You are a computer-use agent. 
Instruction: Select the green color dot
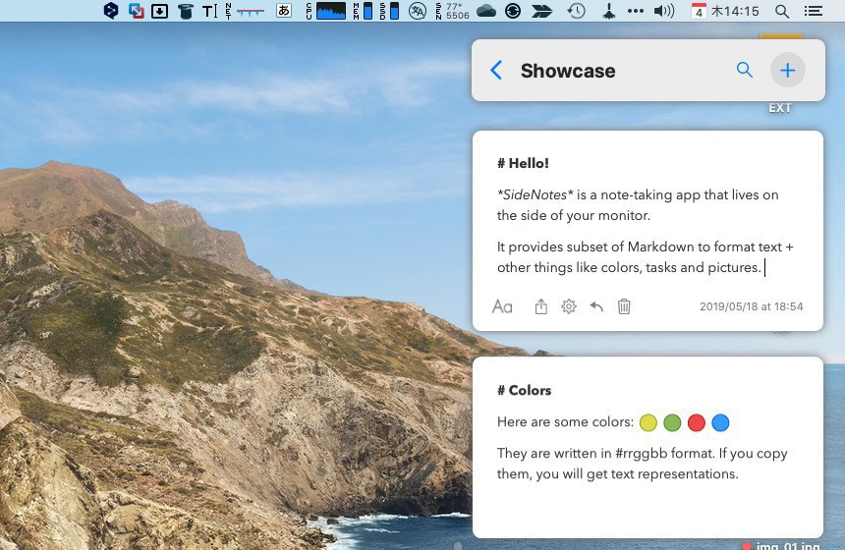[672, 423]
